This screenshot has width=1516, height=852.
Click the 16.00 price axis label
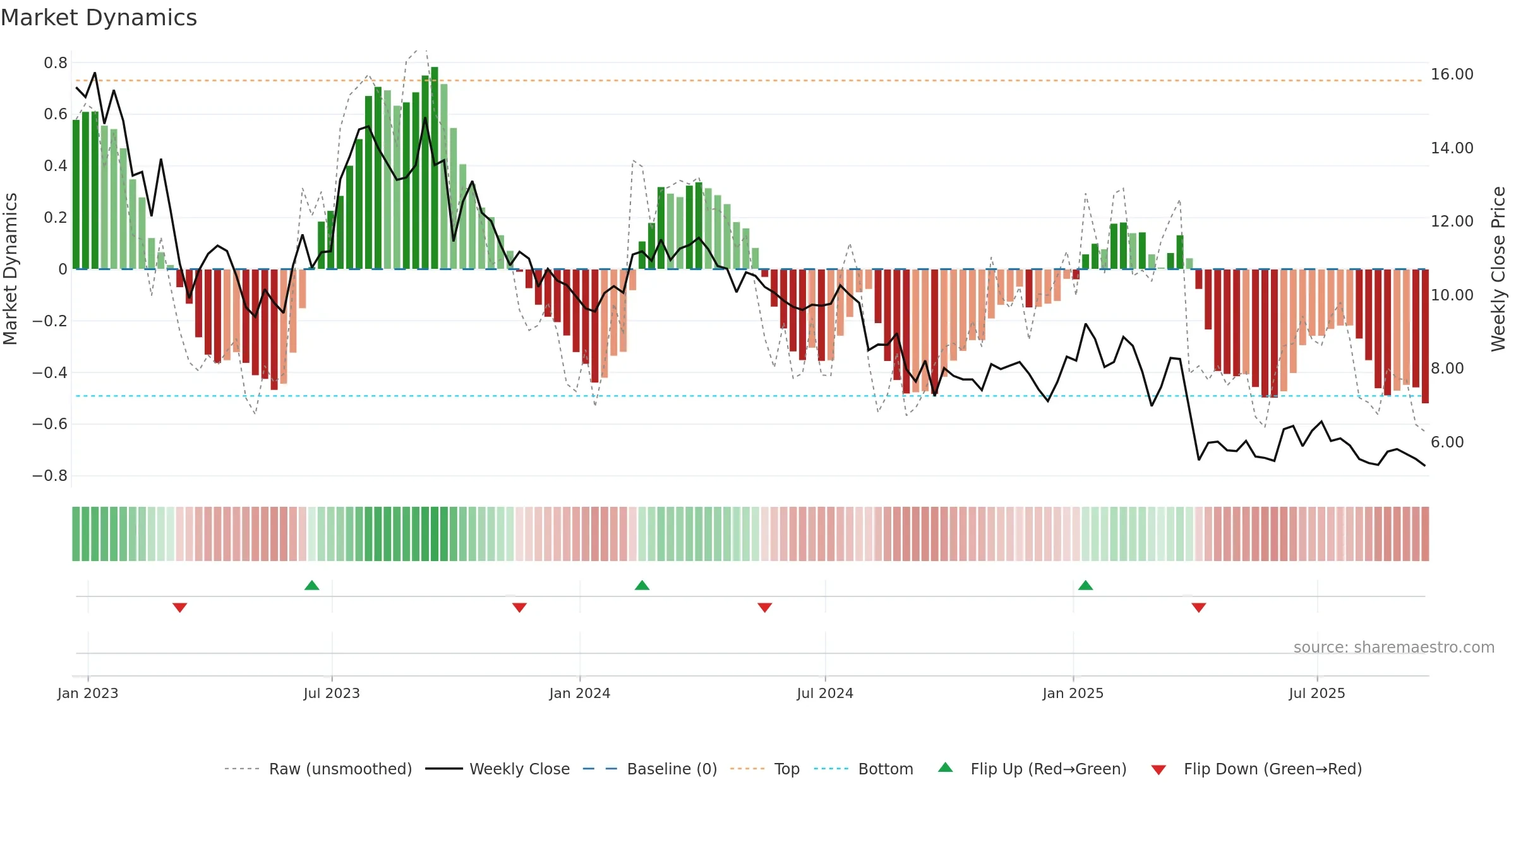(x=1452, y=74)
